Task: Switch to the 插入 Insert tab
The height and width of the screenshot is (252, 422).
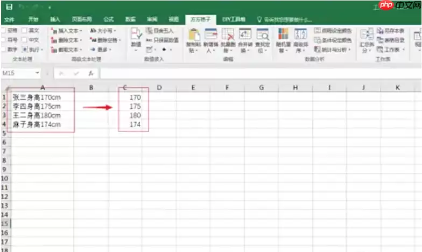Action: coord(55,19)
